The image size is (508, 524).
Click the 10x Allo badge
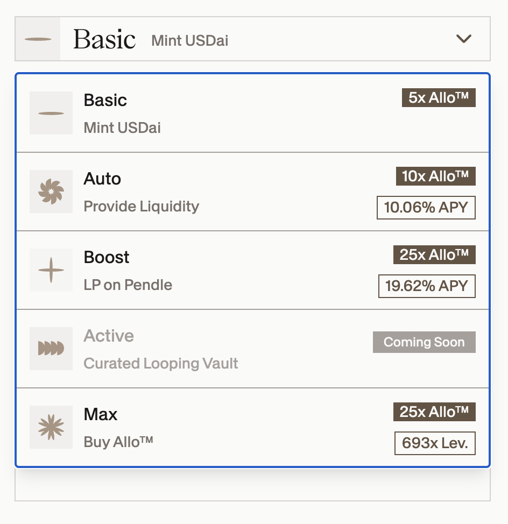(x=435, y=176)
